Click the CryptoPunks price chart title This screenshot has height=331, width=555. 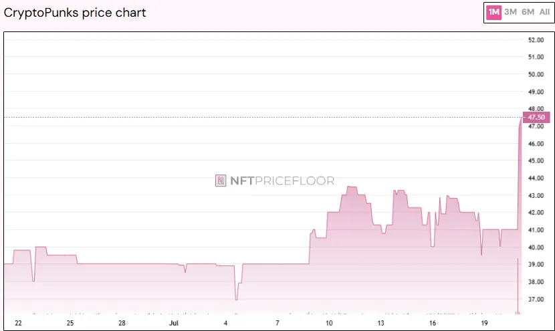point(75,13)
